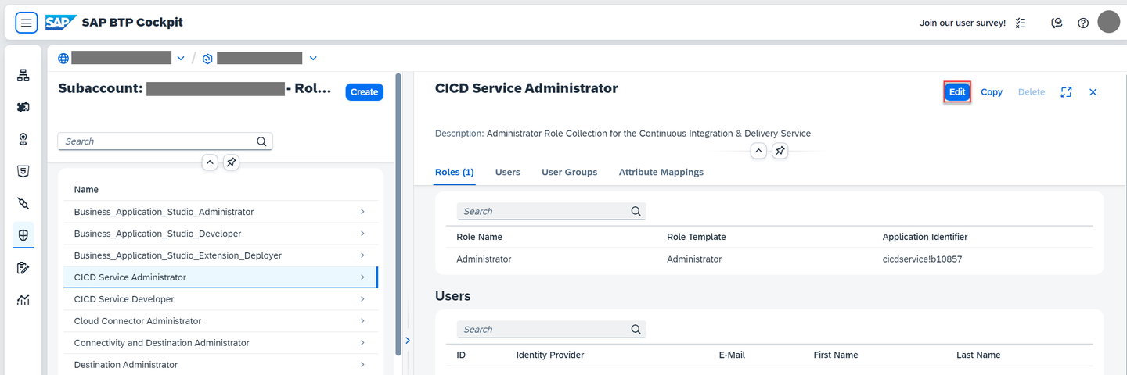Open the global account breadcrumb dropdown
The image size is (1127, 375).
[181, 58]
